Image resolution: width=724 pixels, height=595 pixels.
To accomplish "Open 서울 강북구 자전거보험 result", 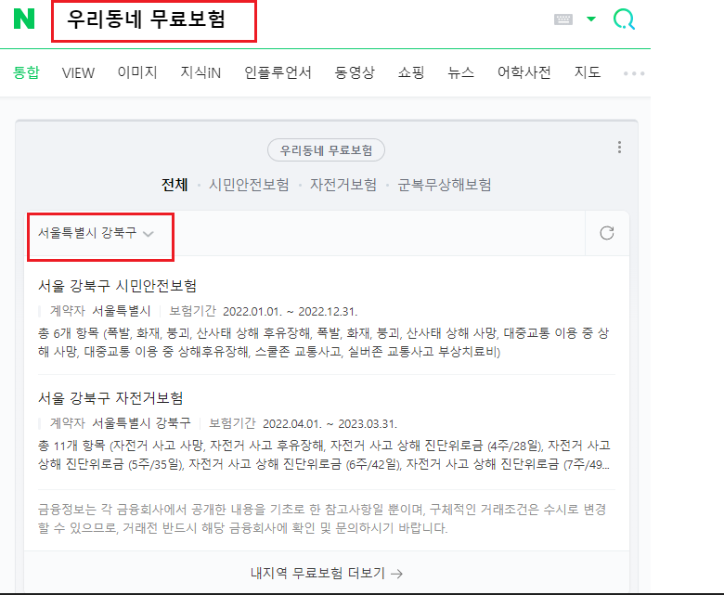I will (110, 398).
